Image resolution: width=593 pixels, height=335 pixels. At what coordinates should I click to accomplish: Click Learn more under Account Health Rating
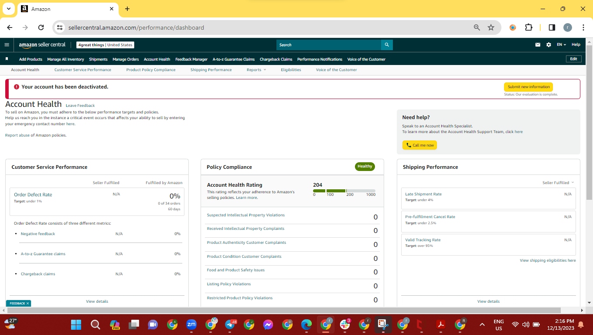click(246, 198)
